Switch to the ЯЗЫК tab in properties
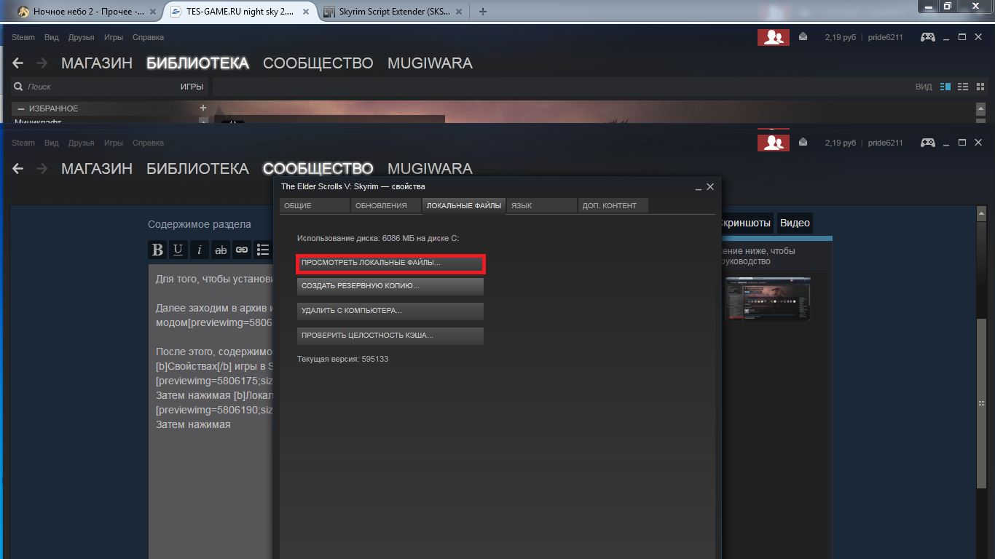995x559 pixels. [x=542, y=206]
